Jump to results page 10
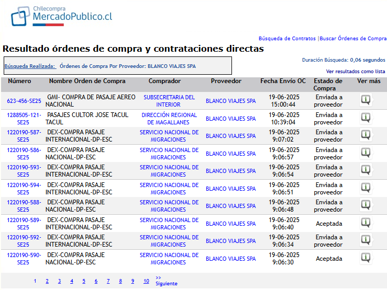The image size is (387, 290). (x=146, y=281)
